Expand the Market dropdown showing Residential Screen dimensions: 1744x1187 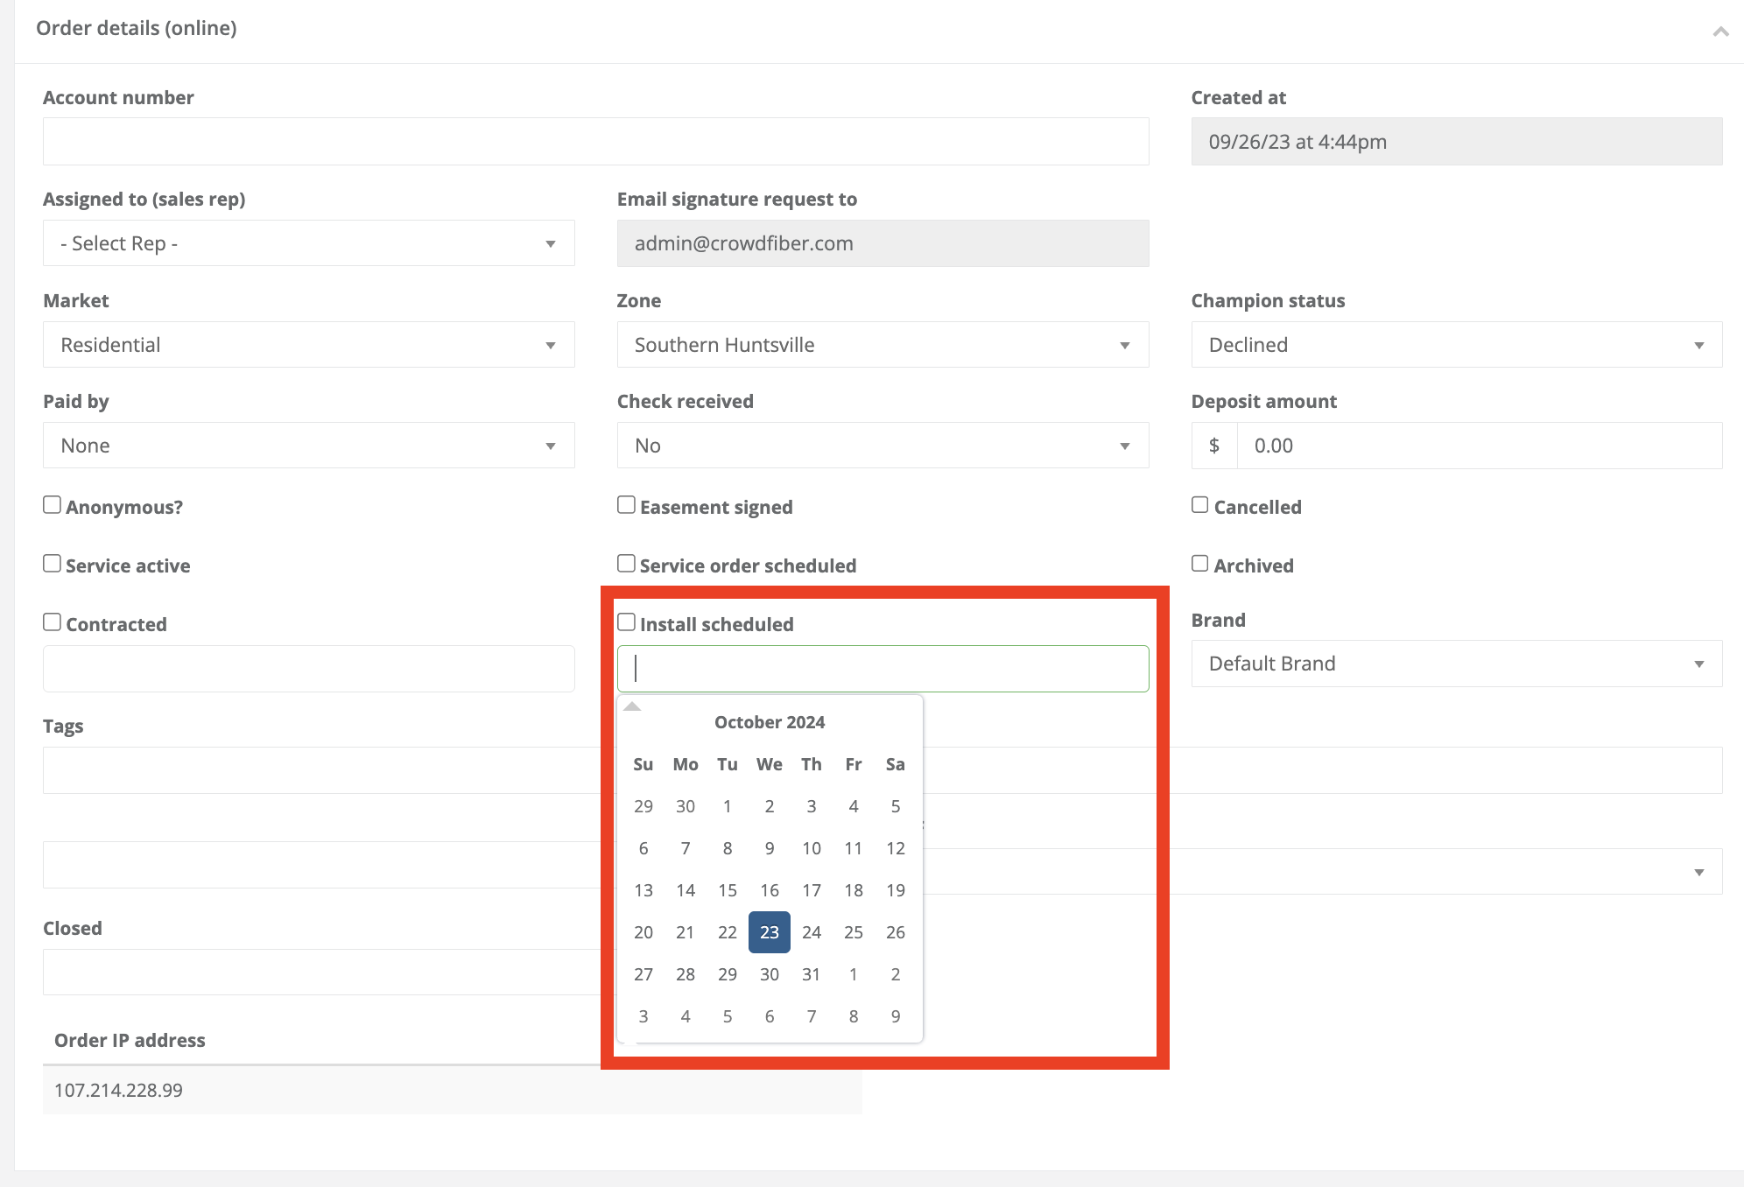(x=308, y=345)
